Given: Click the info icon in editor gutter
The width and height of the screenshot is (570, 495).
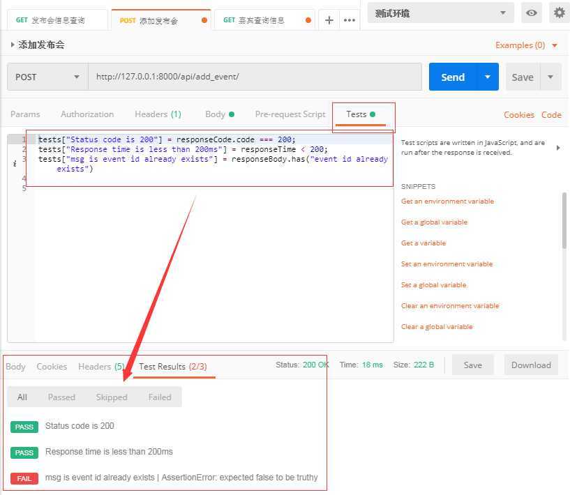Looking at the screenshot, I should (15, 164).
